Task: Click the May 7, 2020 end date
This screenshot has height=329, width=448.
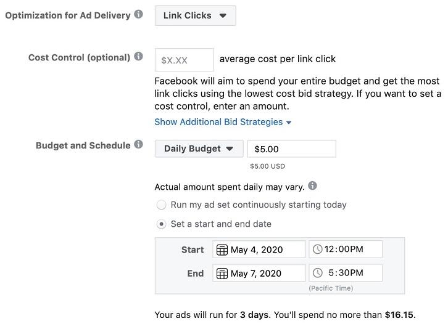Action: [256, 273]
